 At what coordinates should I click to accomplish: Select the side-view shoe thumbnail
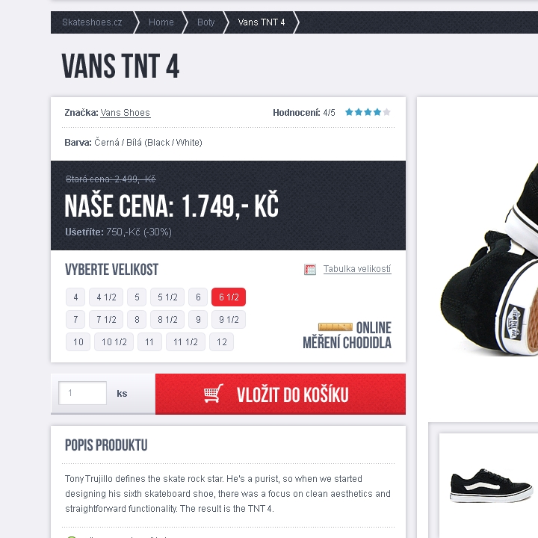[491, 486]
